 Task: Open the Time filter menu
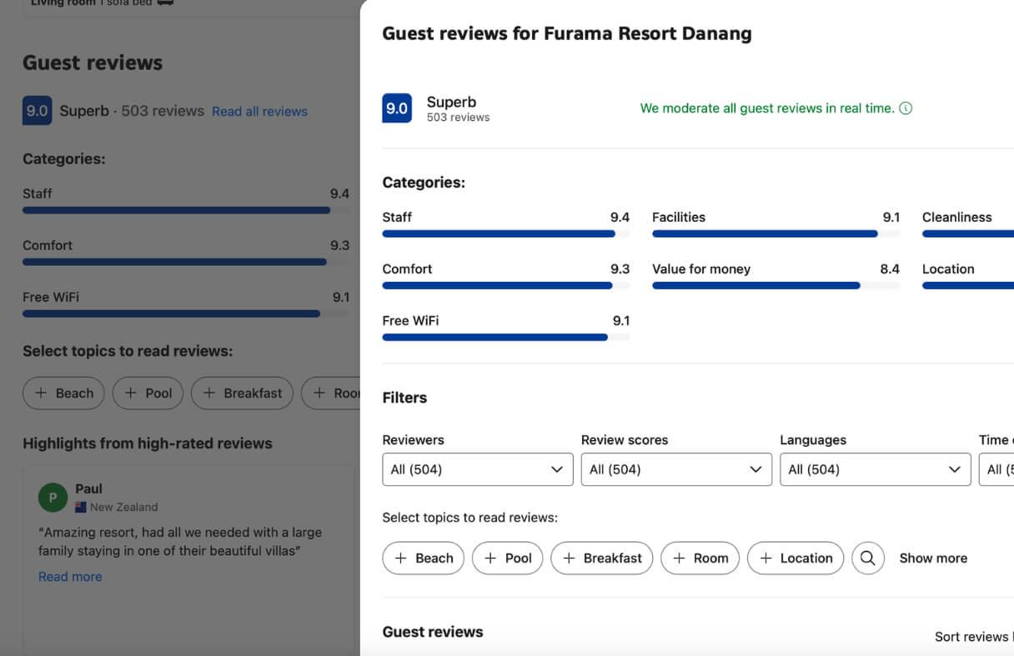[x=997, y=469]
